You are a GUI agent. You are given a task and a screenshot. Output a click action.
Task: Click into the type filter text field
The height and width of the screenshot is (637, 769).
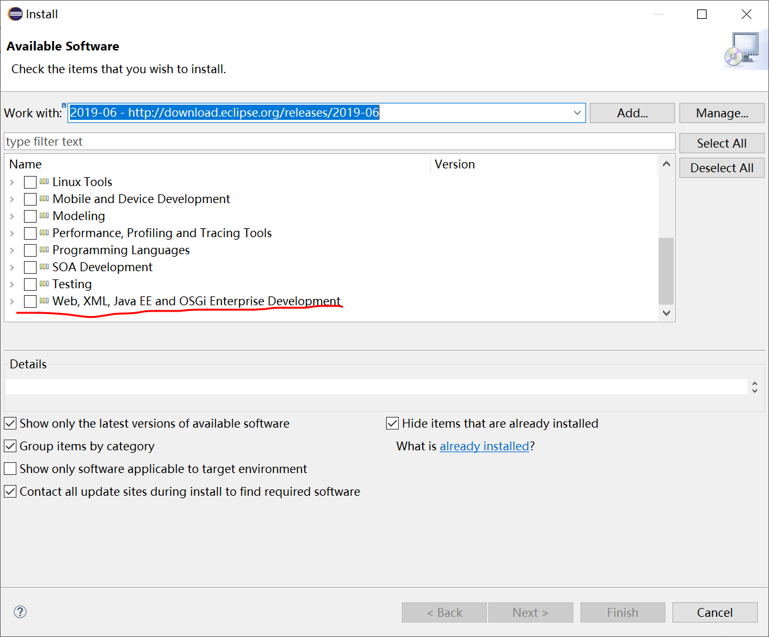(339, 141)
